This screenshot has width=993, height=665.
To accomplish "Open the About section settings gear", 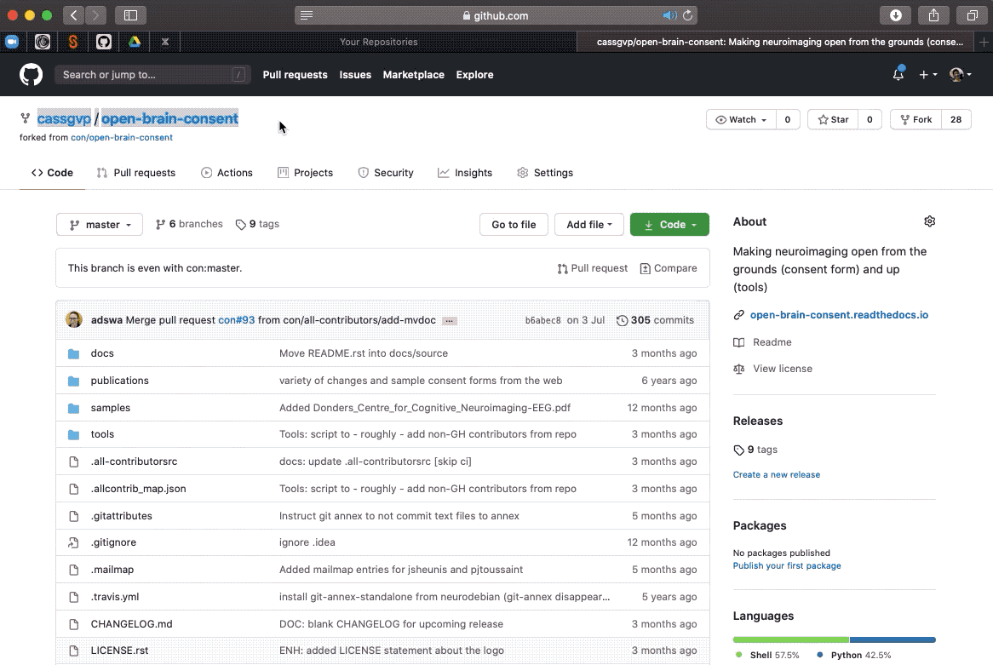I will pyautogui.click(x=929, y=221).
